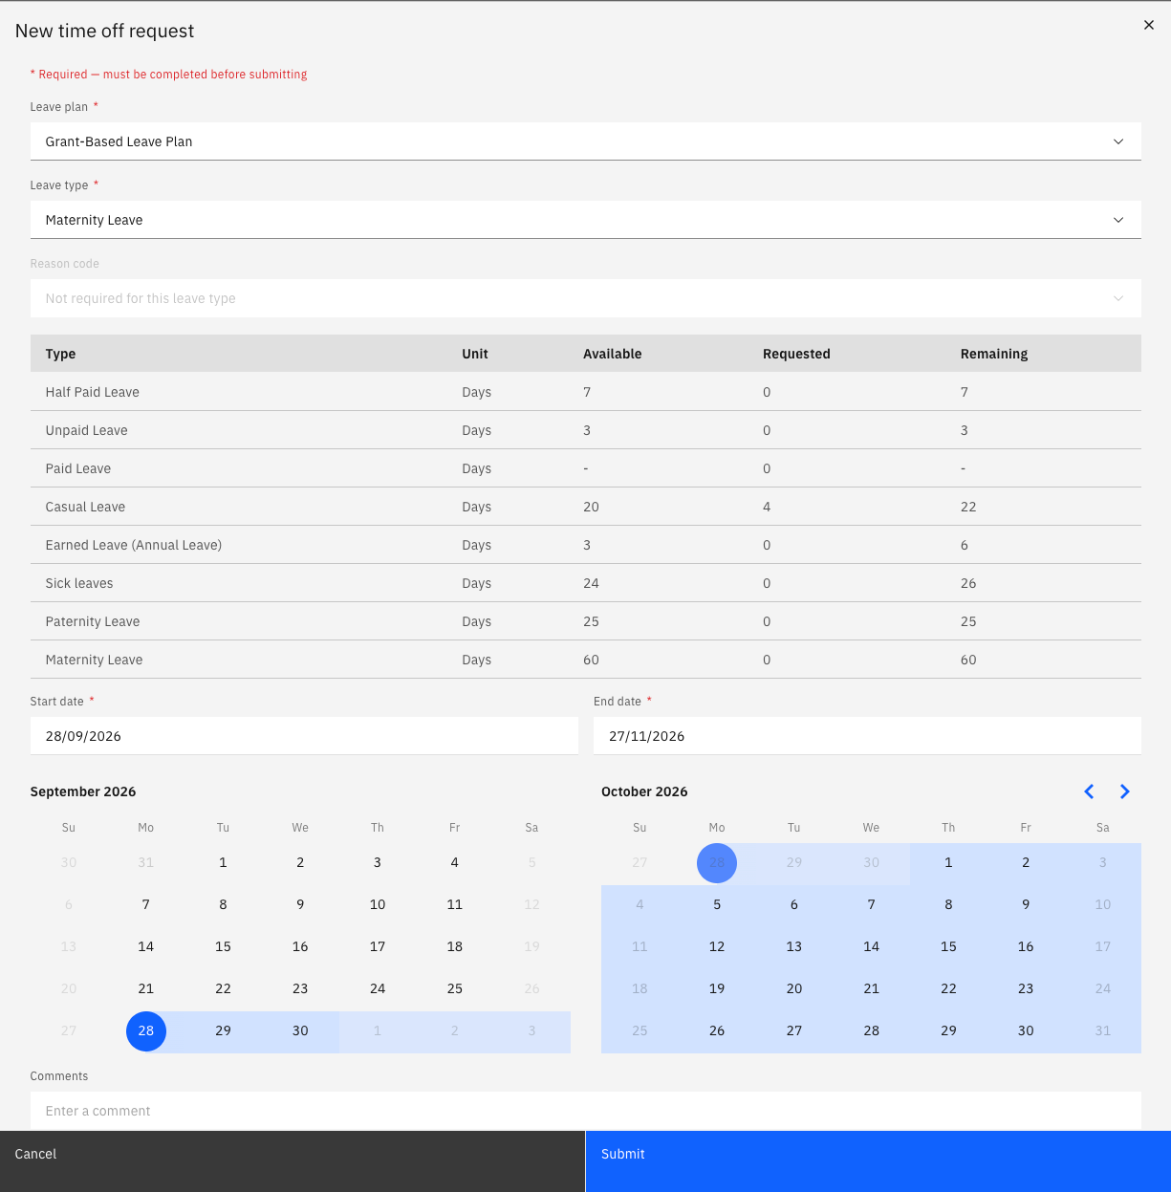The width and height of the screenshot is (1171, 1192).
Task: Select September 4 in the calendar
Action: (455, 863)
